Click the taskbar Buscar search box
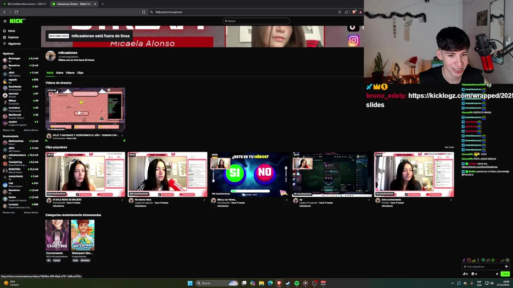This screenshot has width=513, height=288. (x=217, y=283)
